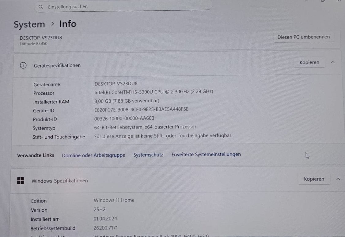
Task: Select the Gerätename value DESKTOP-VS23DU8 in specifications
Action: pyautogui.click(x=116, y=84)
